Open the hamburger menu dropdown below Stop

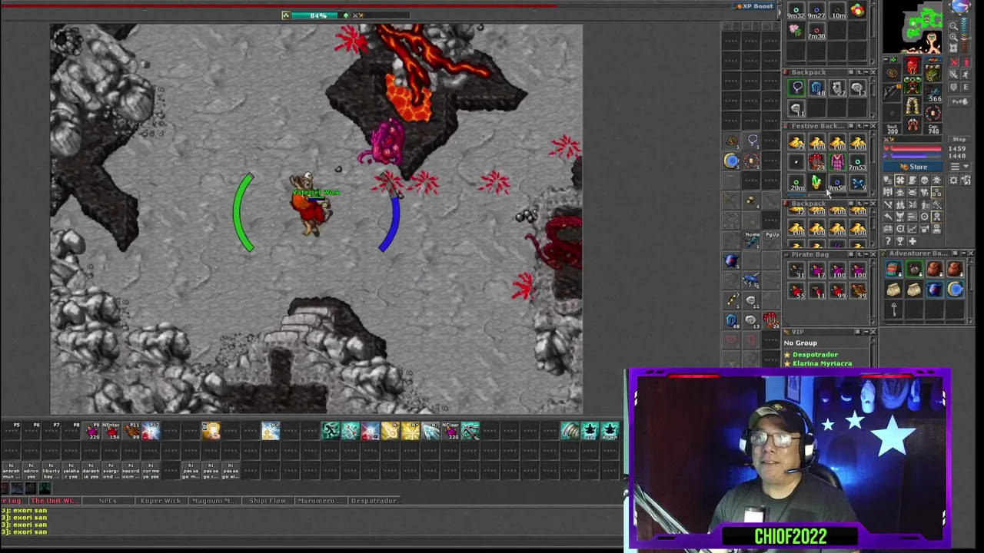[959, 167]
